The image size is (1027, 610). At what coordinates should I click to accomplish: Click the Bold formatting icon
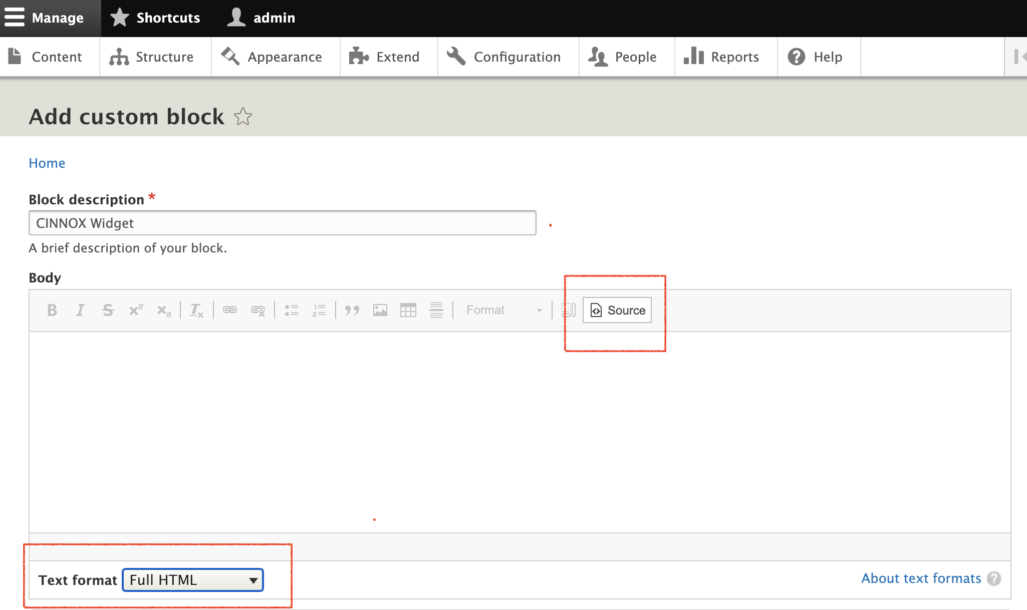point(52,311)
